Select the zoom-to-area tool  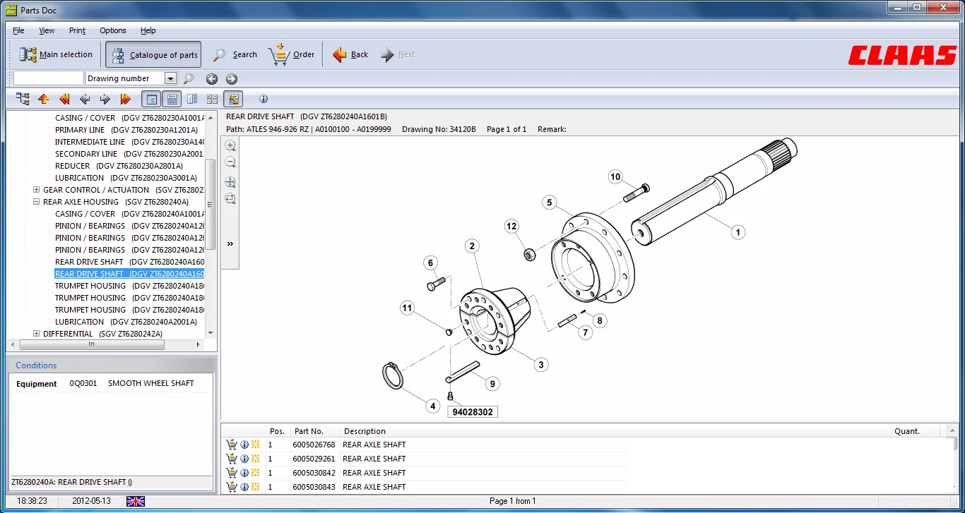point(230,199)
